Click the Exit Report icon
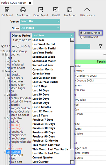Image resolution: width=106 pixels, height=165 pixels. click(x=7, y=10)
